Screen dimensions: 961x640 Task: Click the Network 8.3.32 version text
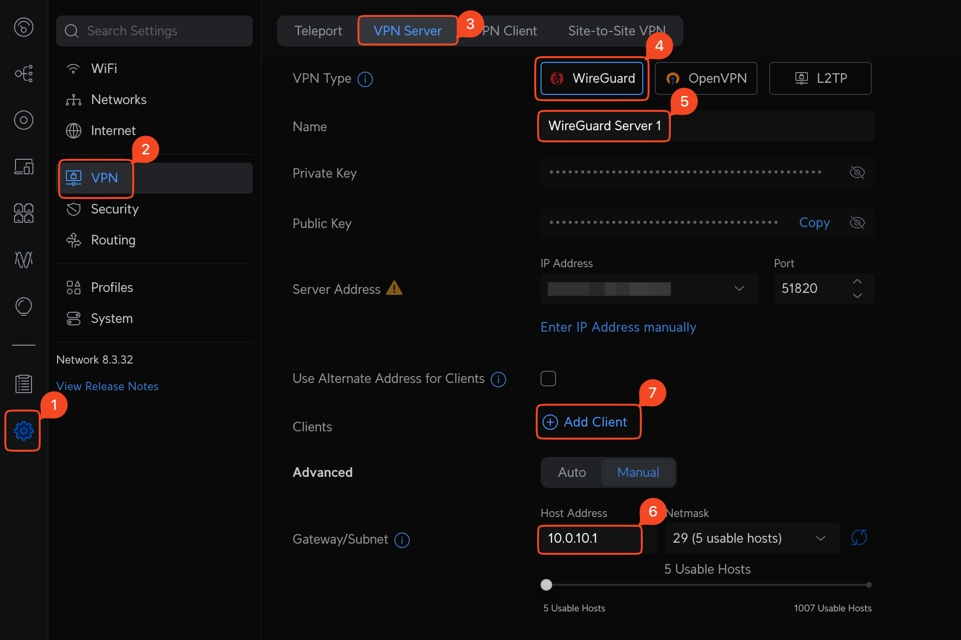pos(94,360)
